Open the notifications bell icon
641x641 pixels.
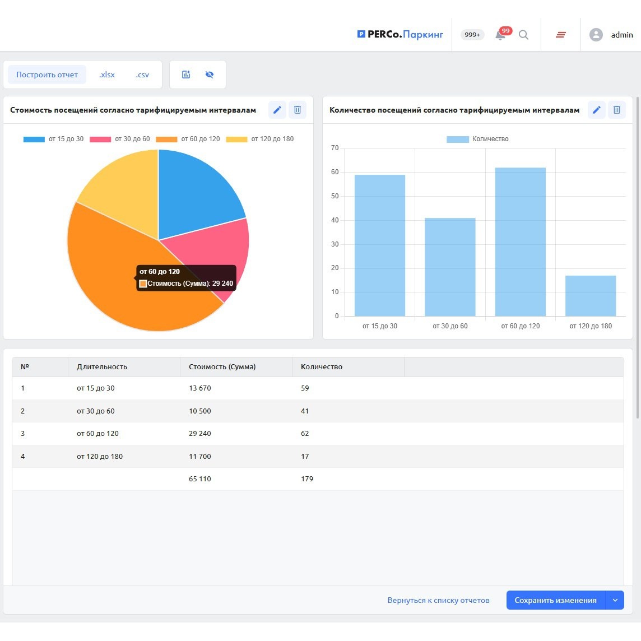click(500, 35)
